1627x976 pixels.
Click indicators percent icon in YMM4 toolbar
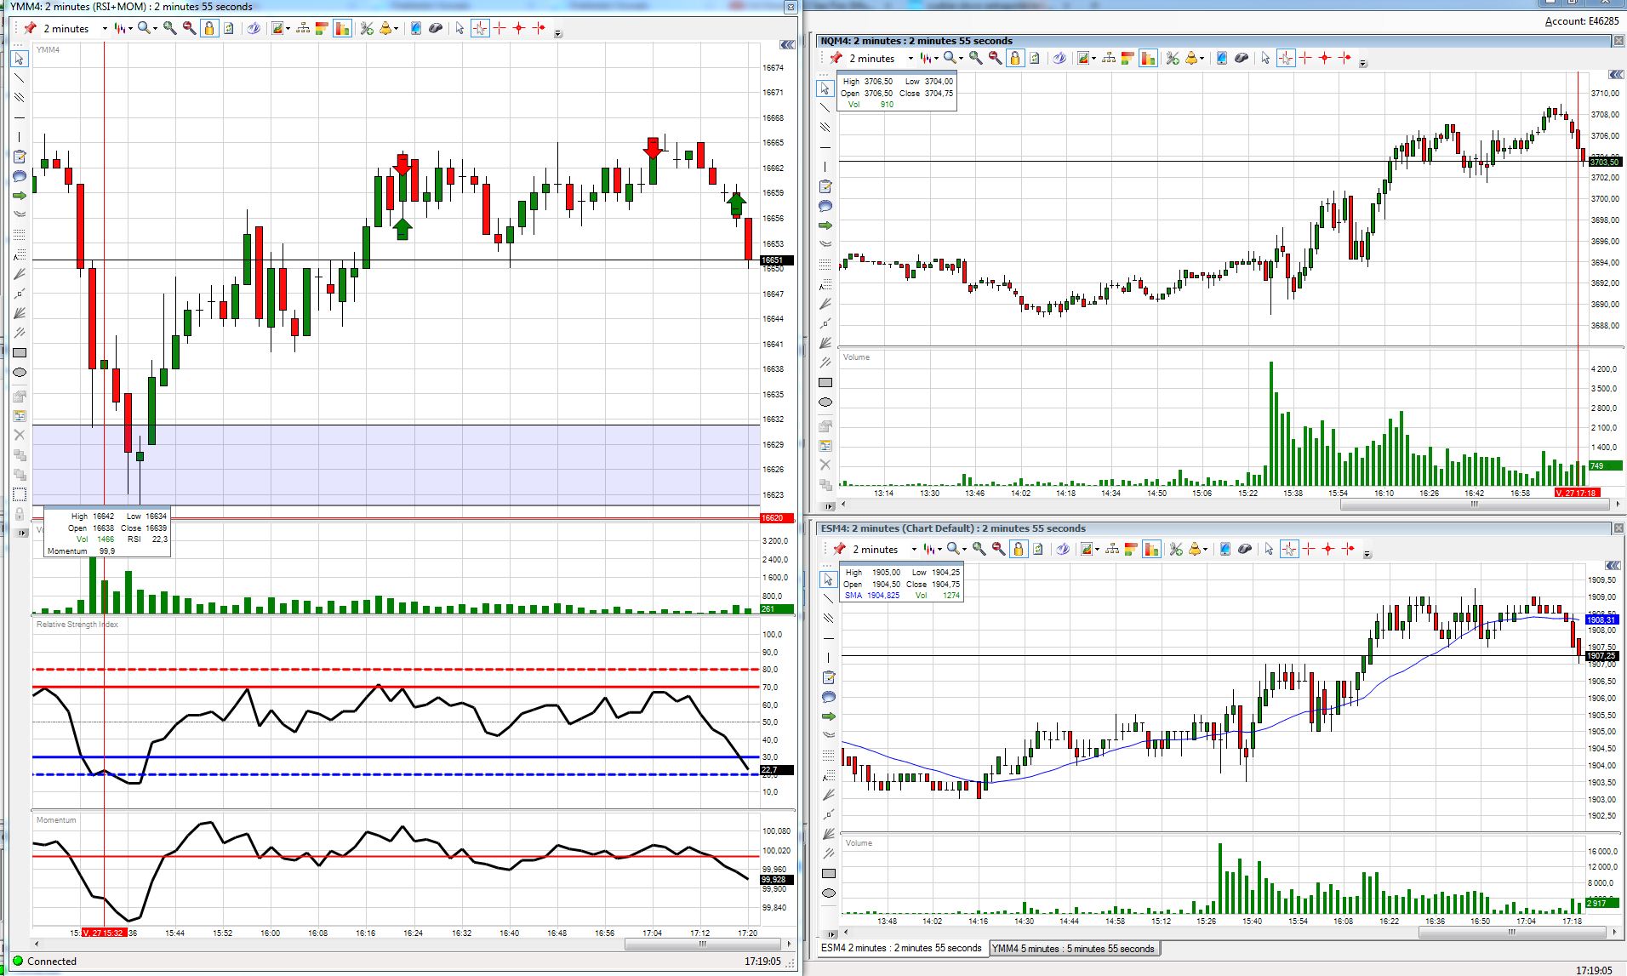tap(367, 29)
